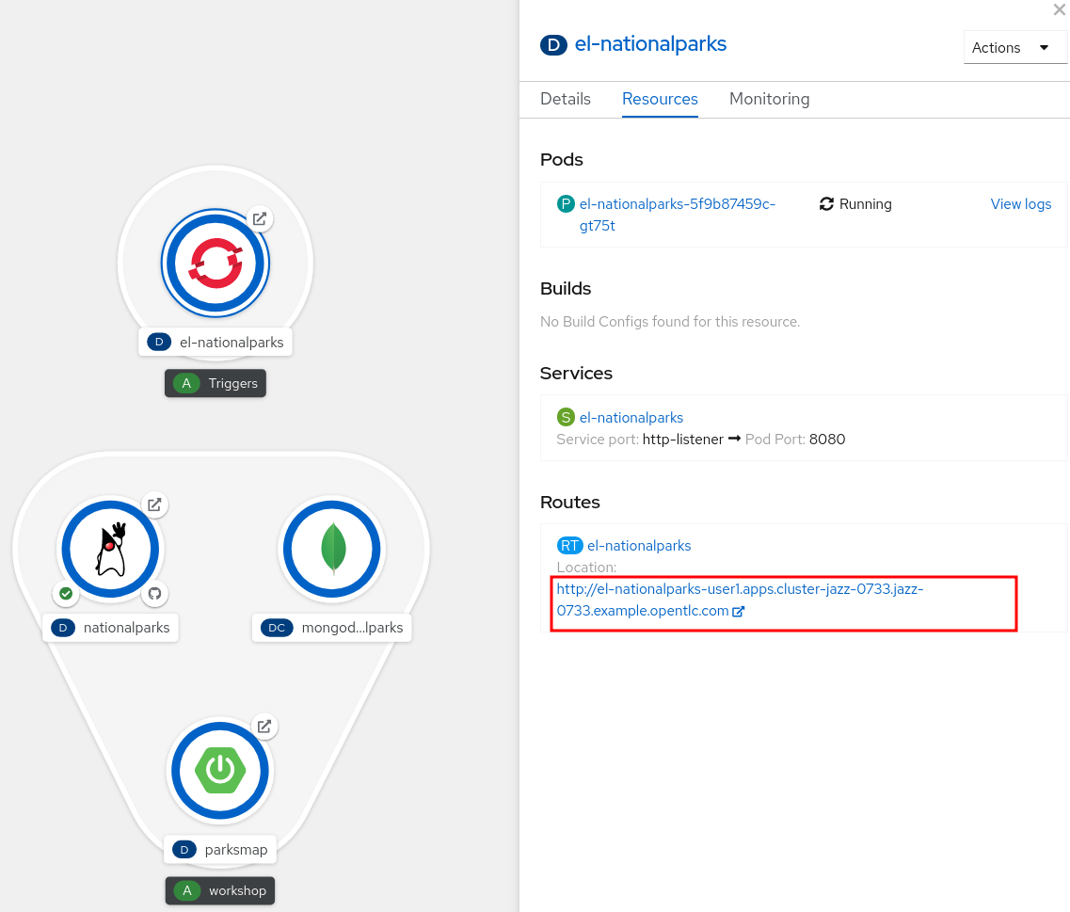
Task: Click the highlighted route location URL
Action: pos(740,599)
